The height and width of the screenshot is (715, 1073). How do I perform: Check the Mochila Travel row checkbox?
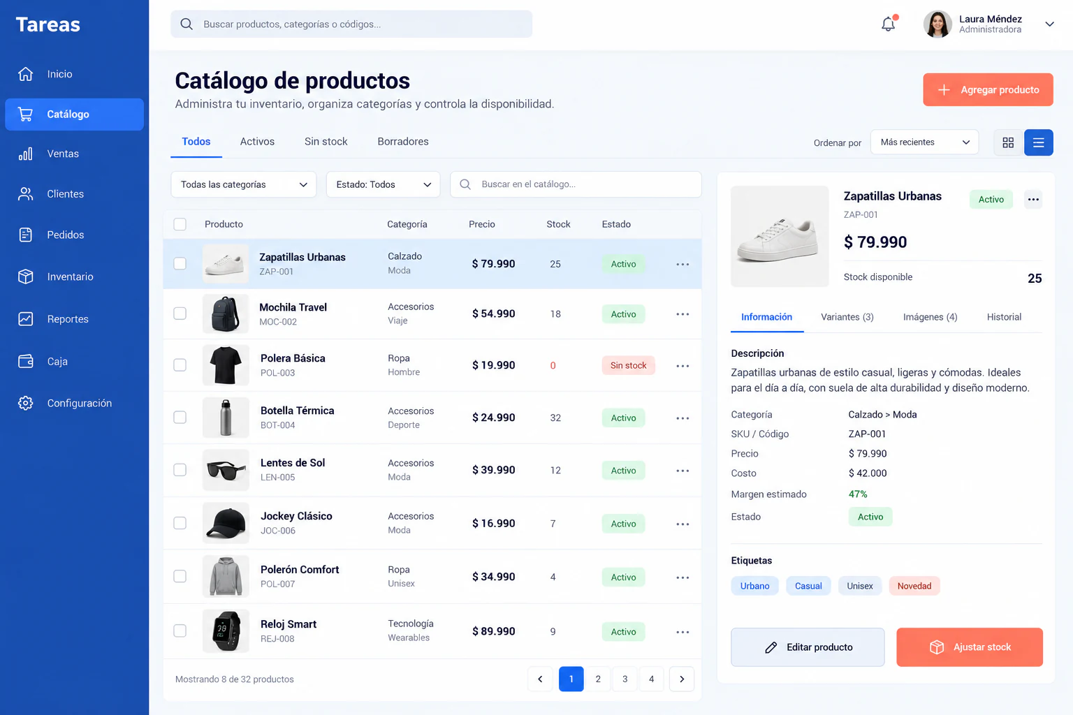coord(180,314)
